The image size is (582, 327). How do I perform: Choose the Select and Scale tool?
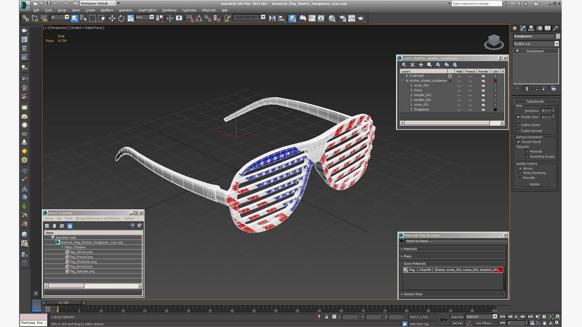[130, 18]
